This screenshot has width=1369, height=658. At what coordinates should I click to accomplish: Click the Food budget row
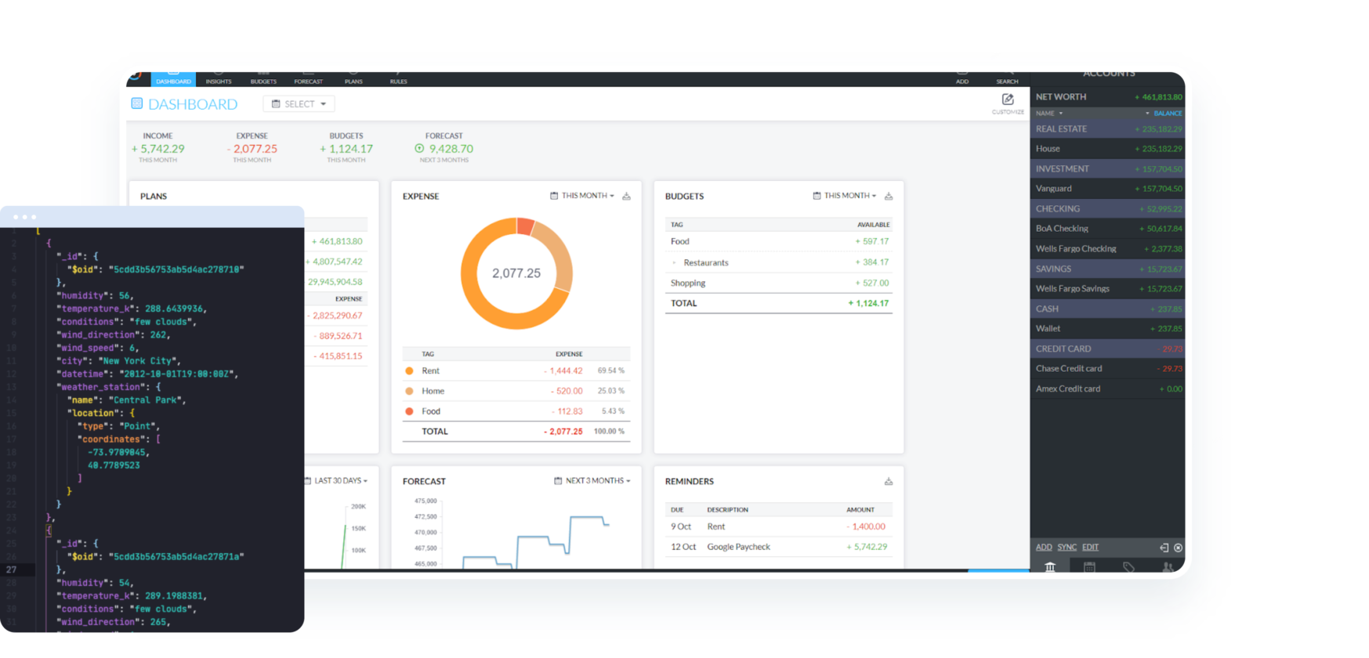(x=778, y=241)
